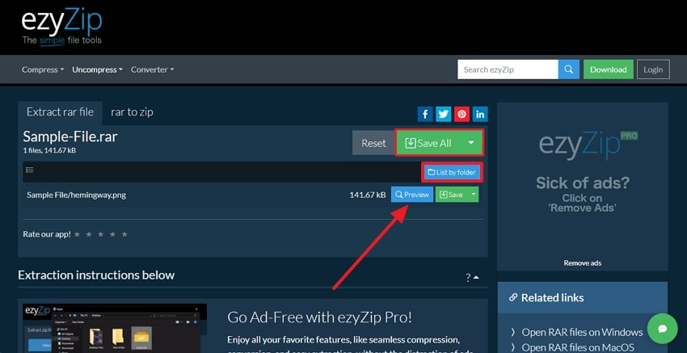Click the Reset button
The height and width of the screenshot is (353, 687).
coord(373,143)
